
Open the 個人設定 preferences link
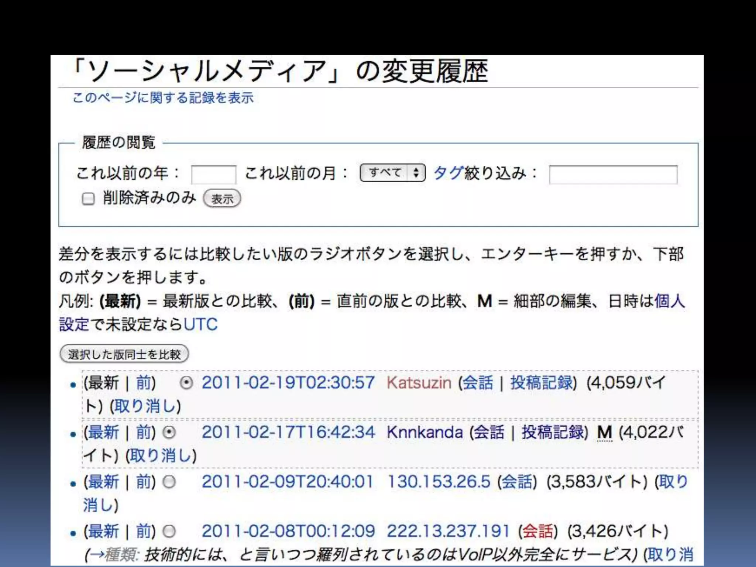[670, 301]
